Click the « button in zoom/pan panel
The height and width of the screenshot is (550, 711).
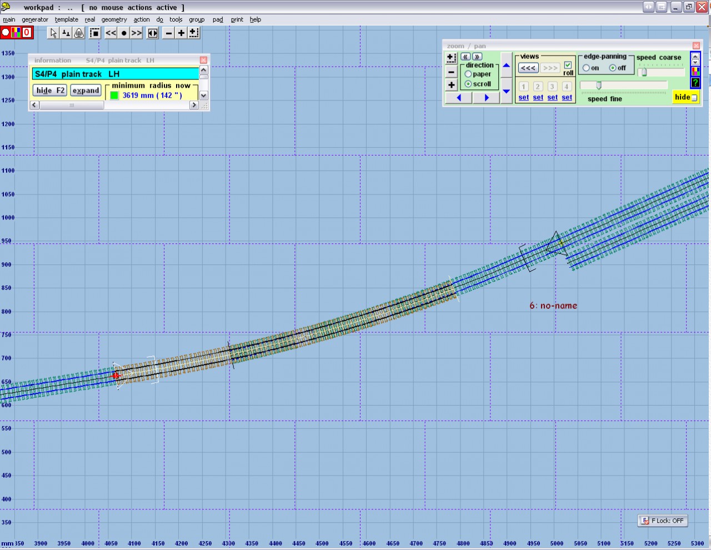click(x=465, y=57)
